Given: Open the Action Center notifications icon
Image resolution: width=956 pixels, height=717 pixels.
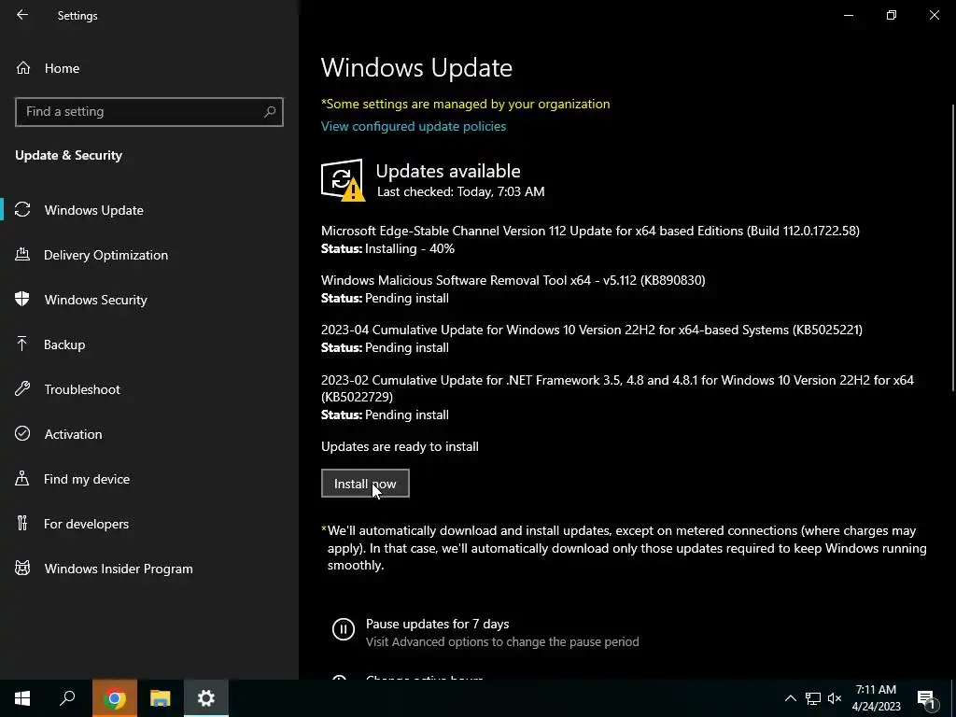Looking at the screenshot, I should tap(927, 700).
